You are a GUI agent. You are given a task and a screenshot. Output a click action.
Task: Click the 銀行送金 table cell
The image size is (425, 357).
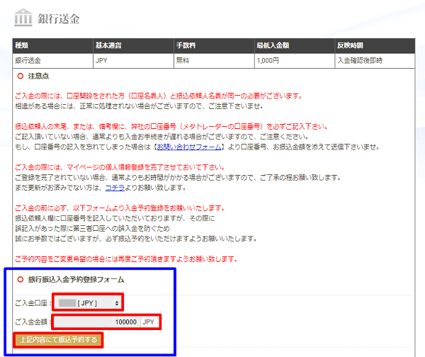[x=52, y=61]
